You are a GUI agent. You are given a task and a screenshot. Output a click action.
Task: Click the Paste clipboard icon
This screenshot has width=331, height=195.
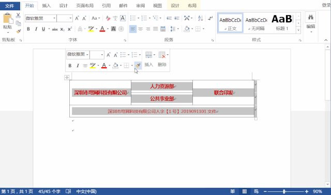[x=8, y=18]
